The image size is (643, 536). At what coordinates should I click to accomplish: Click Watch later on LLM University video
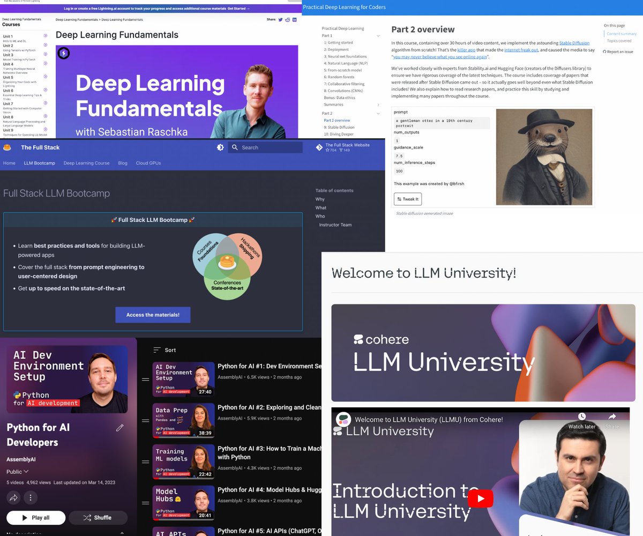(582, 421)
